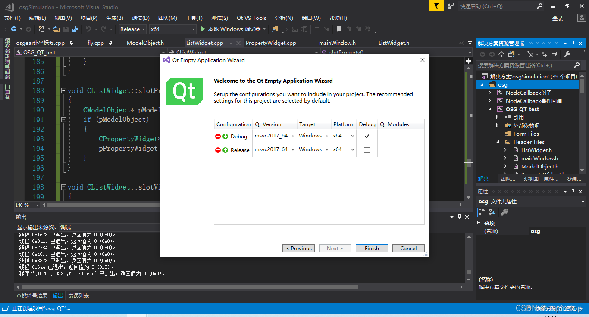Click the pending changes filter clock icon
Viewport: 589px width, 317px height.
[x=530, y=54]
